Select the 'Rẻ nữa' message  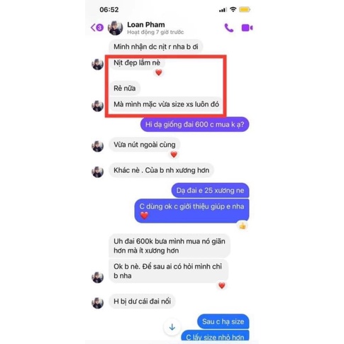[x=125, y=89]
